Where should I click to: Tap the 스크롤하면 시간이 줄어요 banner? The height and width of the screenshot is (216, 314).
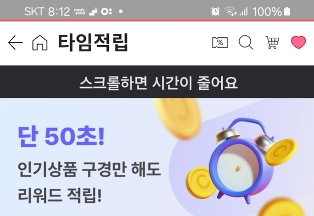pyautogui.click(x=157, y=82)
